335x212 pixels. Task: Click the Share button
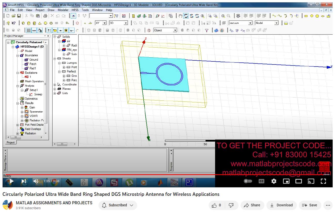[252, 205]
